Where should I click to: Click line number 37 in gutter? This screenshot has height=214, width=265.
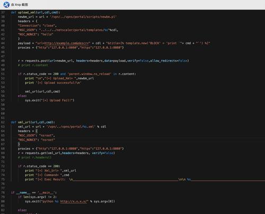point(3,12)
